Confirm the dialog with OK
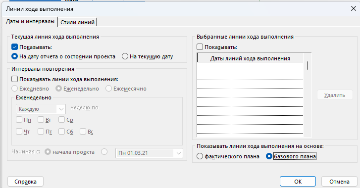 [298, 182]
